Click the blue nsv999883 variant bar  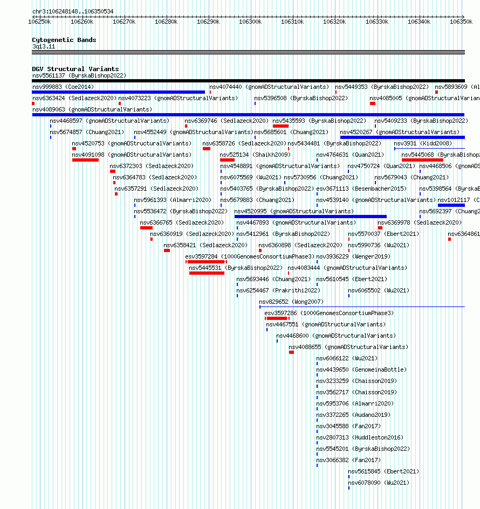[x=118, y=92]
